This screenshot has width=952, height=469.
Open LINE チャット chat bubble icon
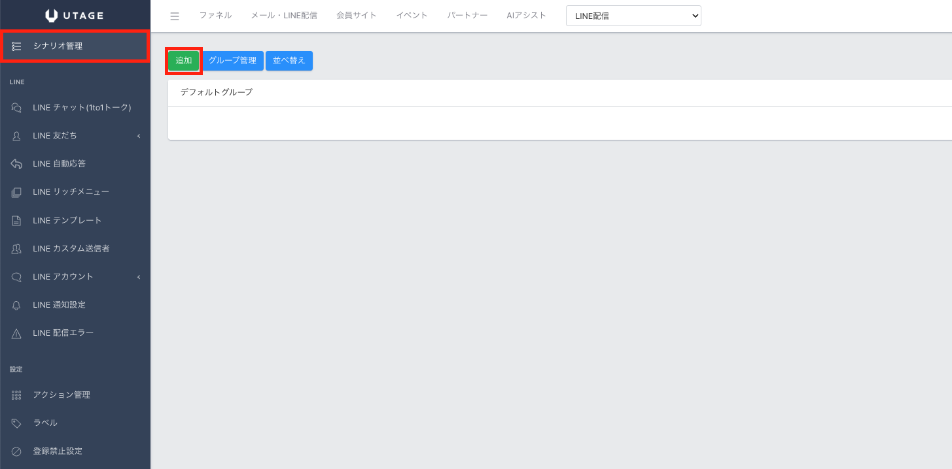click(17, 108)
